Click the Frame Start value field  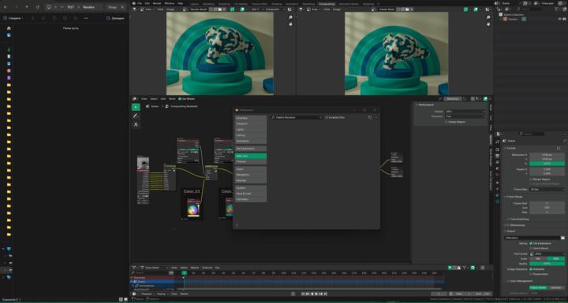547,204
